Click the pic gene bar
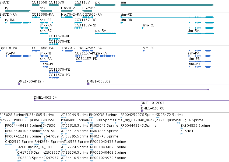 click(105, 5)
